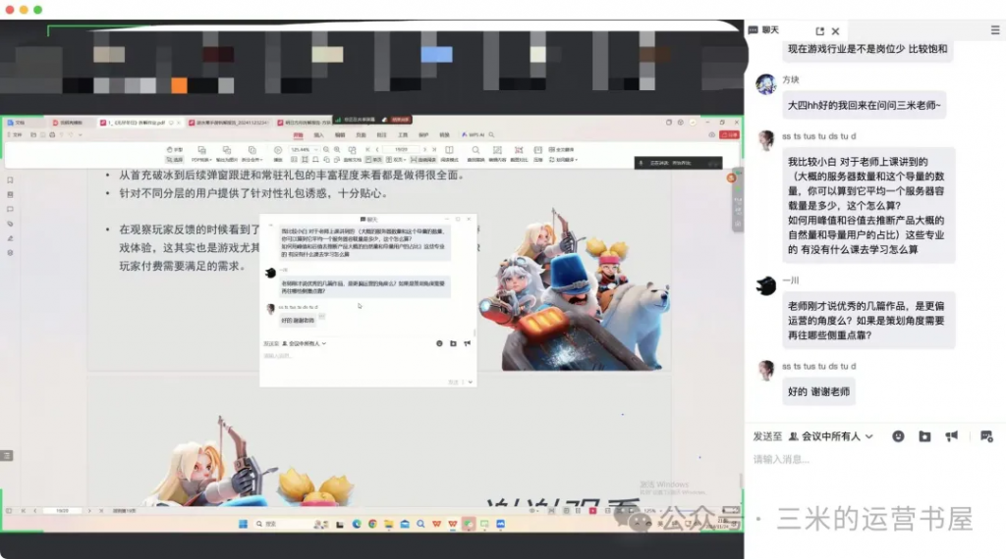
Task: Select the 开始 ribbon tab
Action: click(x=298, y=134)
